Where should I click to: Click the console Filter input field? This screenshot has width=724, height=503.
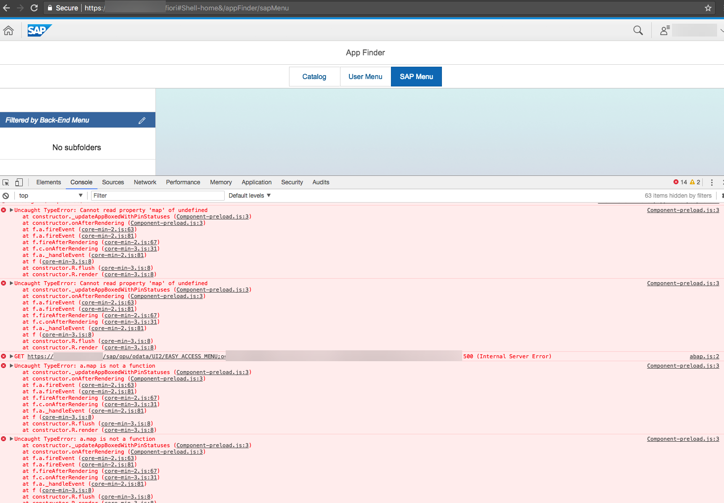click(x=158, y=196)
